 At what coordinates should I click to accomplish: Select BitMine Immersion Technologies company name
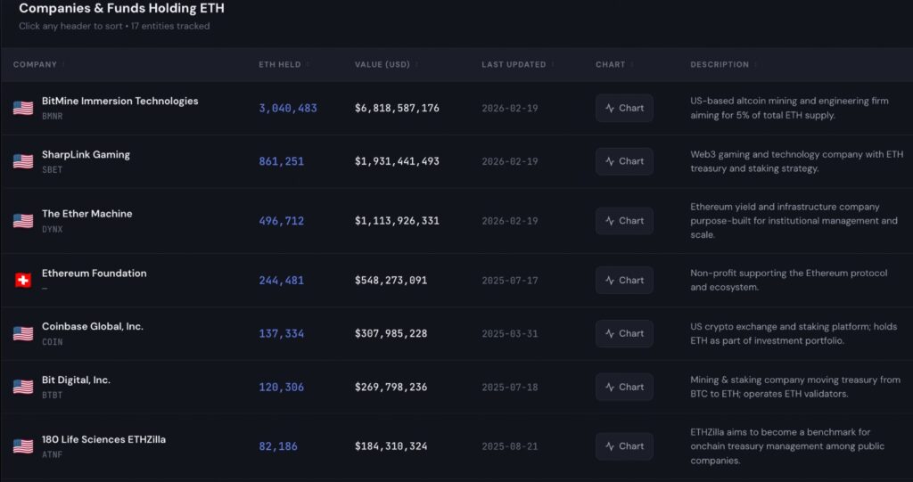tap(120, 101)
